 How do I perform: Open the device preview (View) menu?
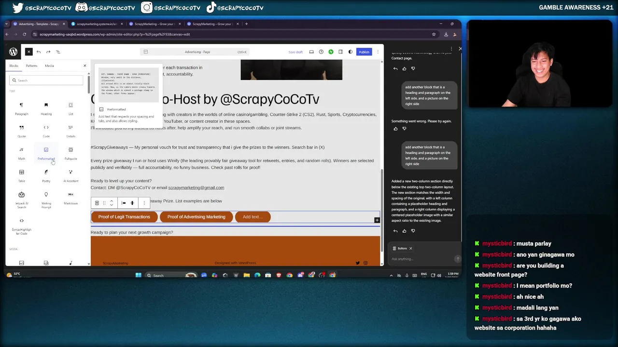click(x=311, y=52)
